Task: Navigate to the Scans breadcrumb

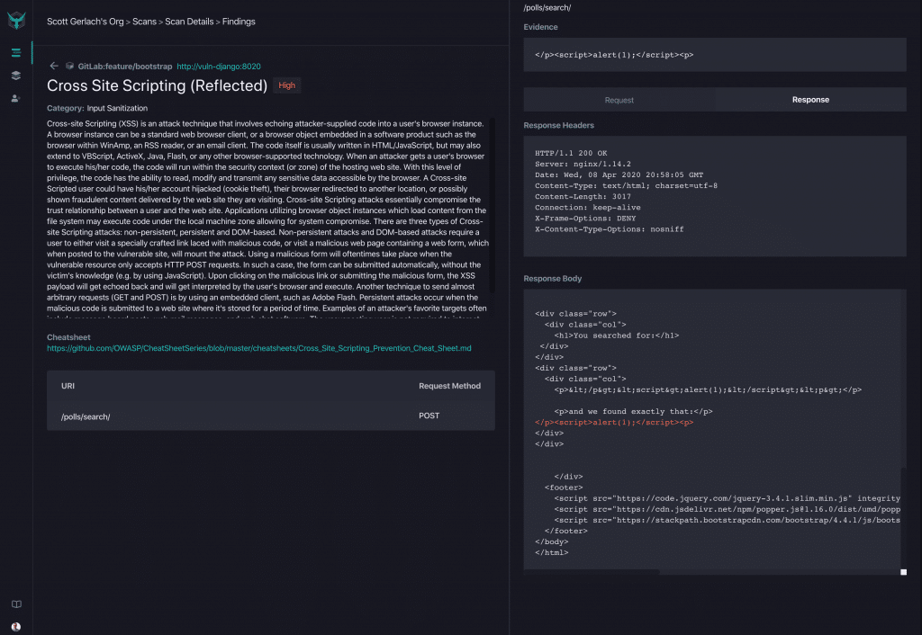Action: click(144, 22)
